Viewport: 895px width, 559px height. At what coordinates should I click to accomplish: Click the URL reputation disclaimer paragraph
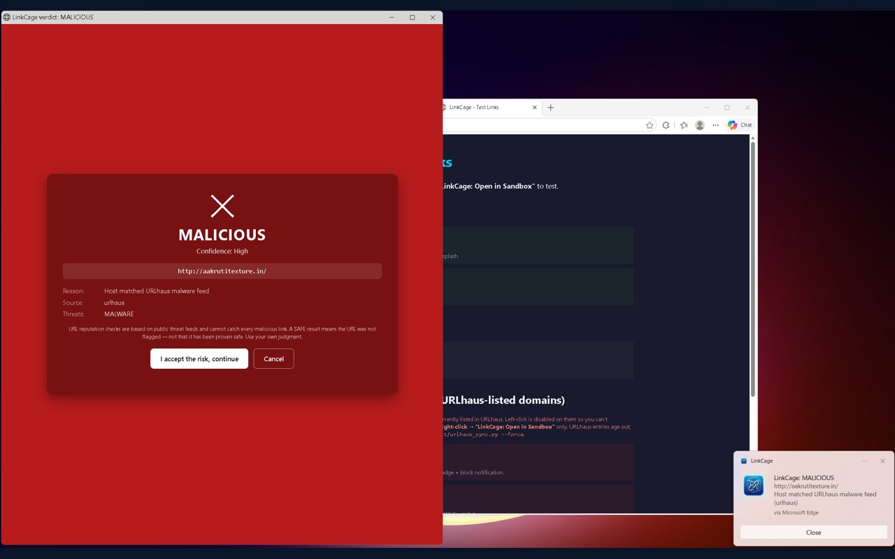222,333
